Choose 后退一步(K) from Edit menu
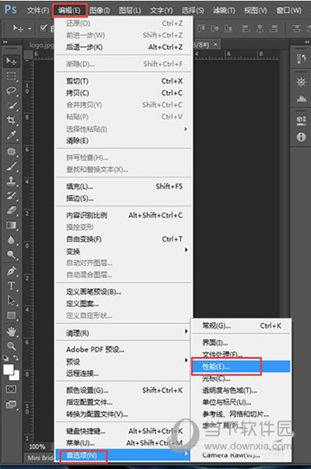 point(123,47)
